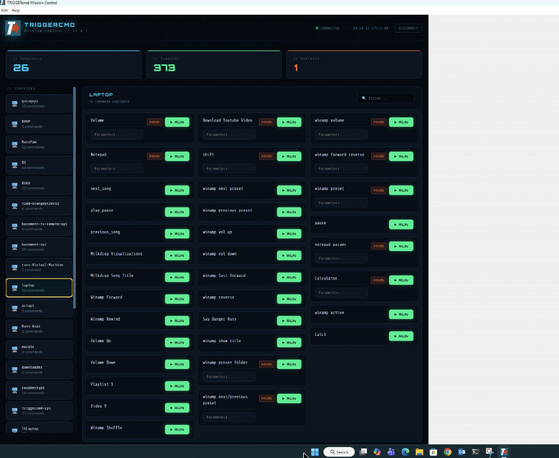Viewport: 559px width, 458px height.
Task: Run the Calc3 command
Action: click(401, 336)
